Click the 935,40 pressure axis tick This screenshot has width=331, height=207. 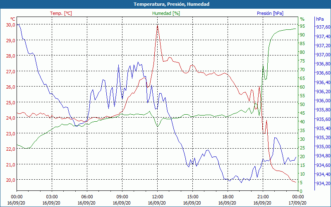[323, 128]
